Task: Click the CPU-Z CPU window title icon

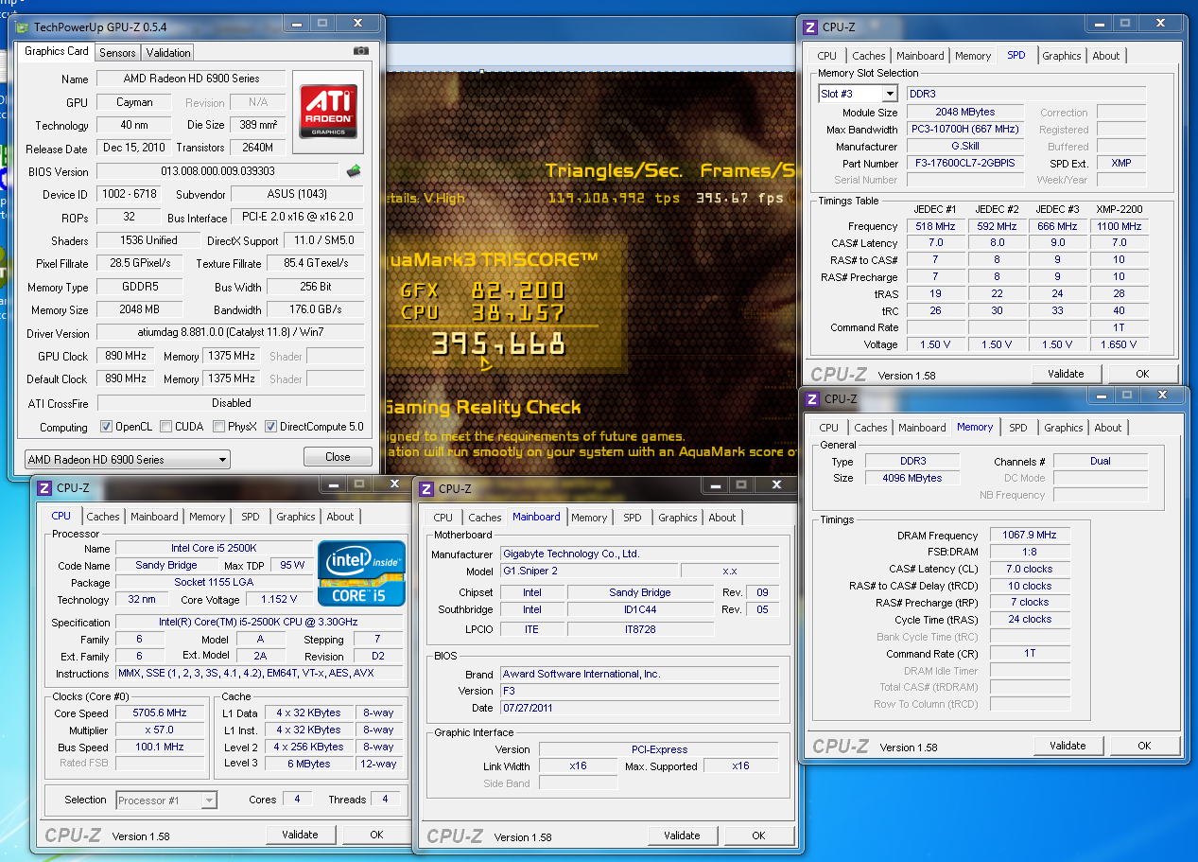Action: click(x=44, y=488)
